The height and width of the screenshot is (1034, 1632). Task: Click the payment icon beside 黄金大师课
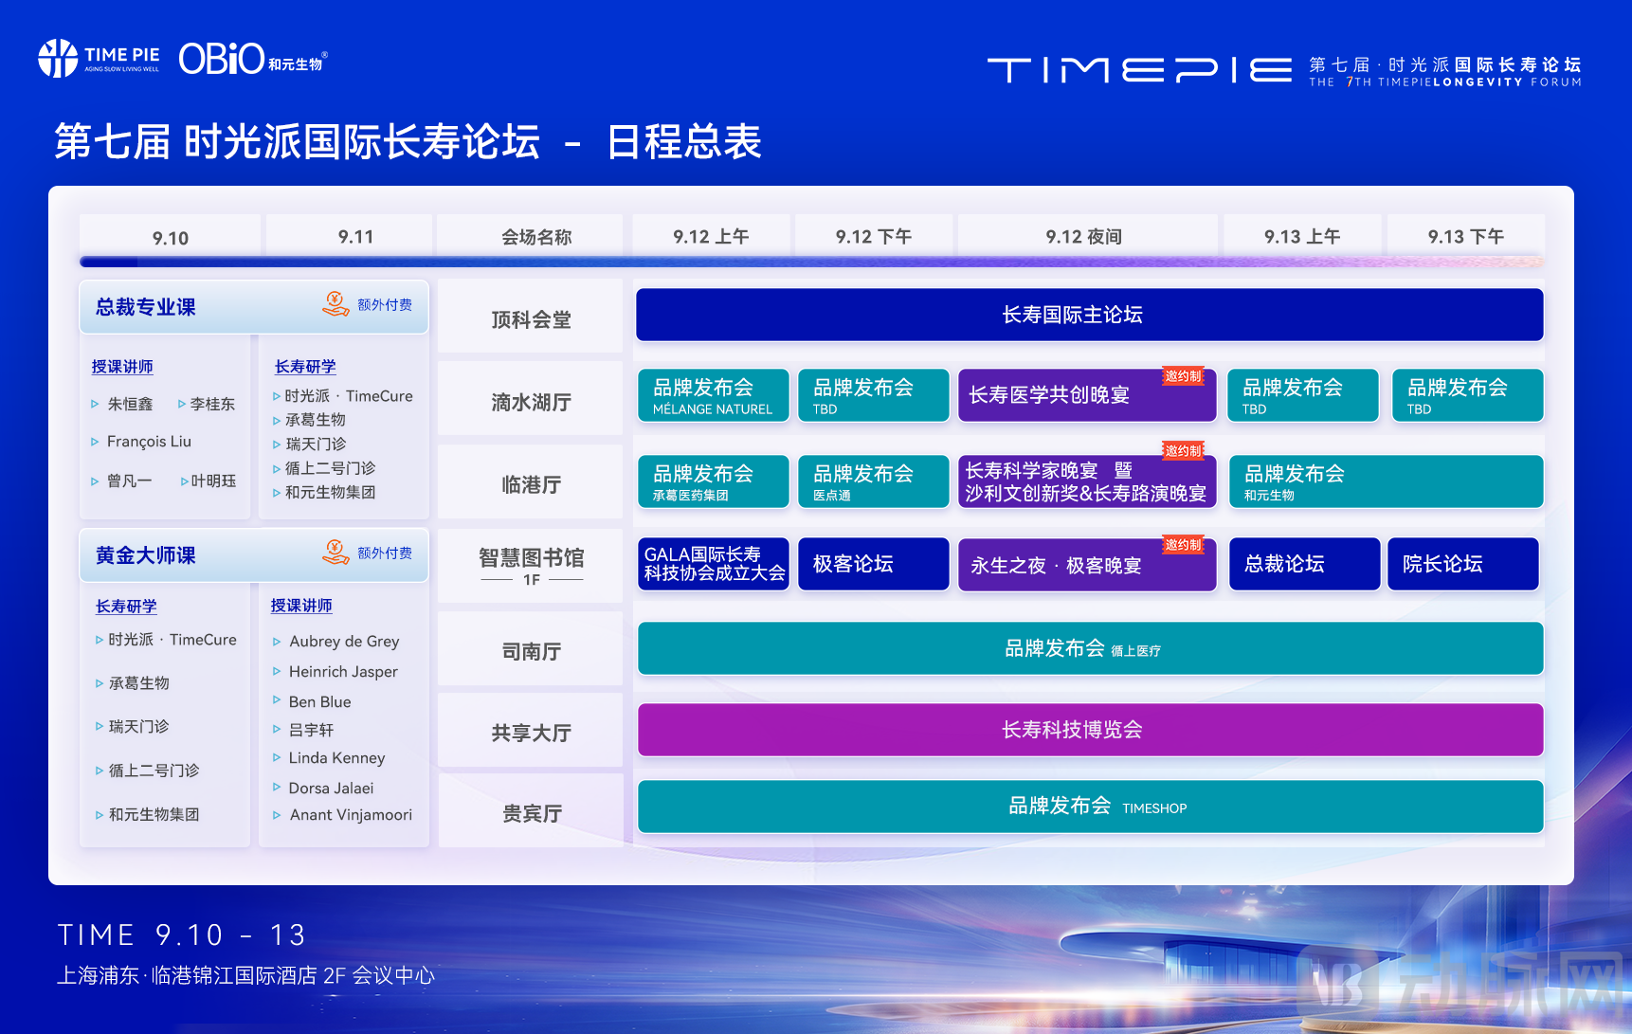click(x=335, y=553)
